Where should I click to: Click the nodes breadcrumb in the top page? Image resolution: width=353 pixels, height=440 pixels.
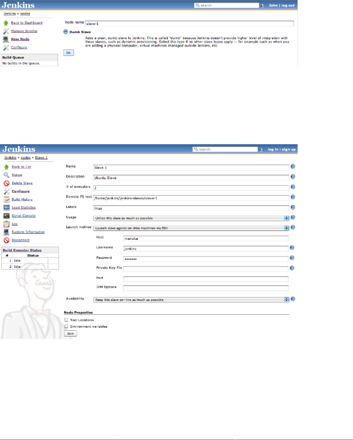tap(25, 14)
